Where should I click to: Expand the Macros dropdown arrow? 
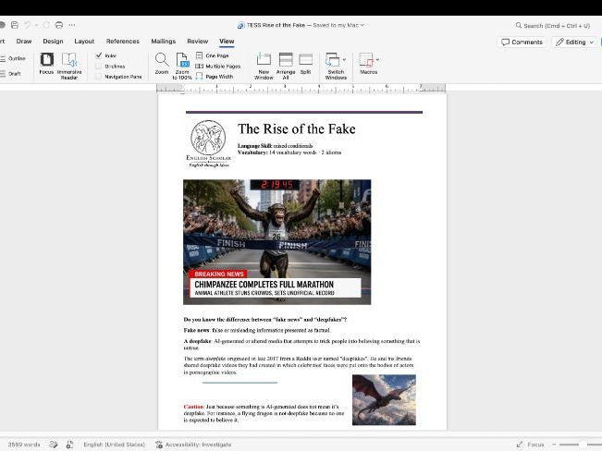pyautogui.click(x=377, y=60)
